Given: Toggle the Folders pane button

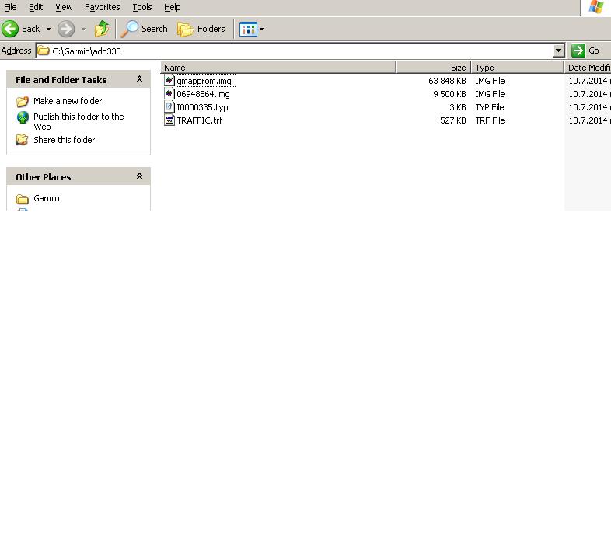Looking at the screenshot, I should pyautogui.click(x=201, y=29).
